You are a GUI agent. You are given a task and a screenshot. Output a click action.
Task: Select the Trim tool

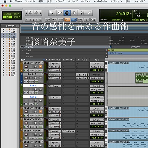pos(60,13)
